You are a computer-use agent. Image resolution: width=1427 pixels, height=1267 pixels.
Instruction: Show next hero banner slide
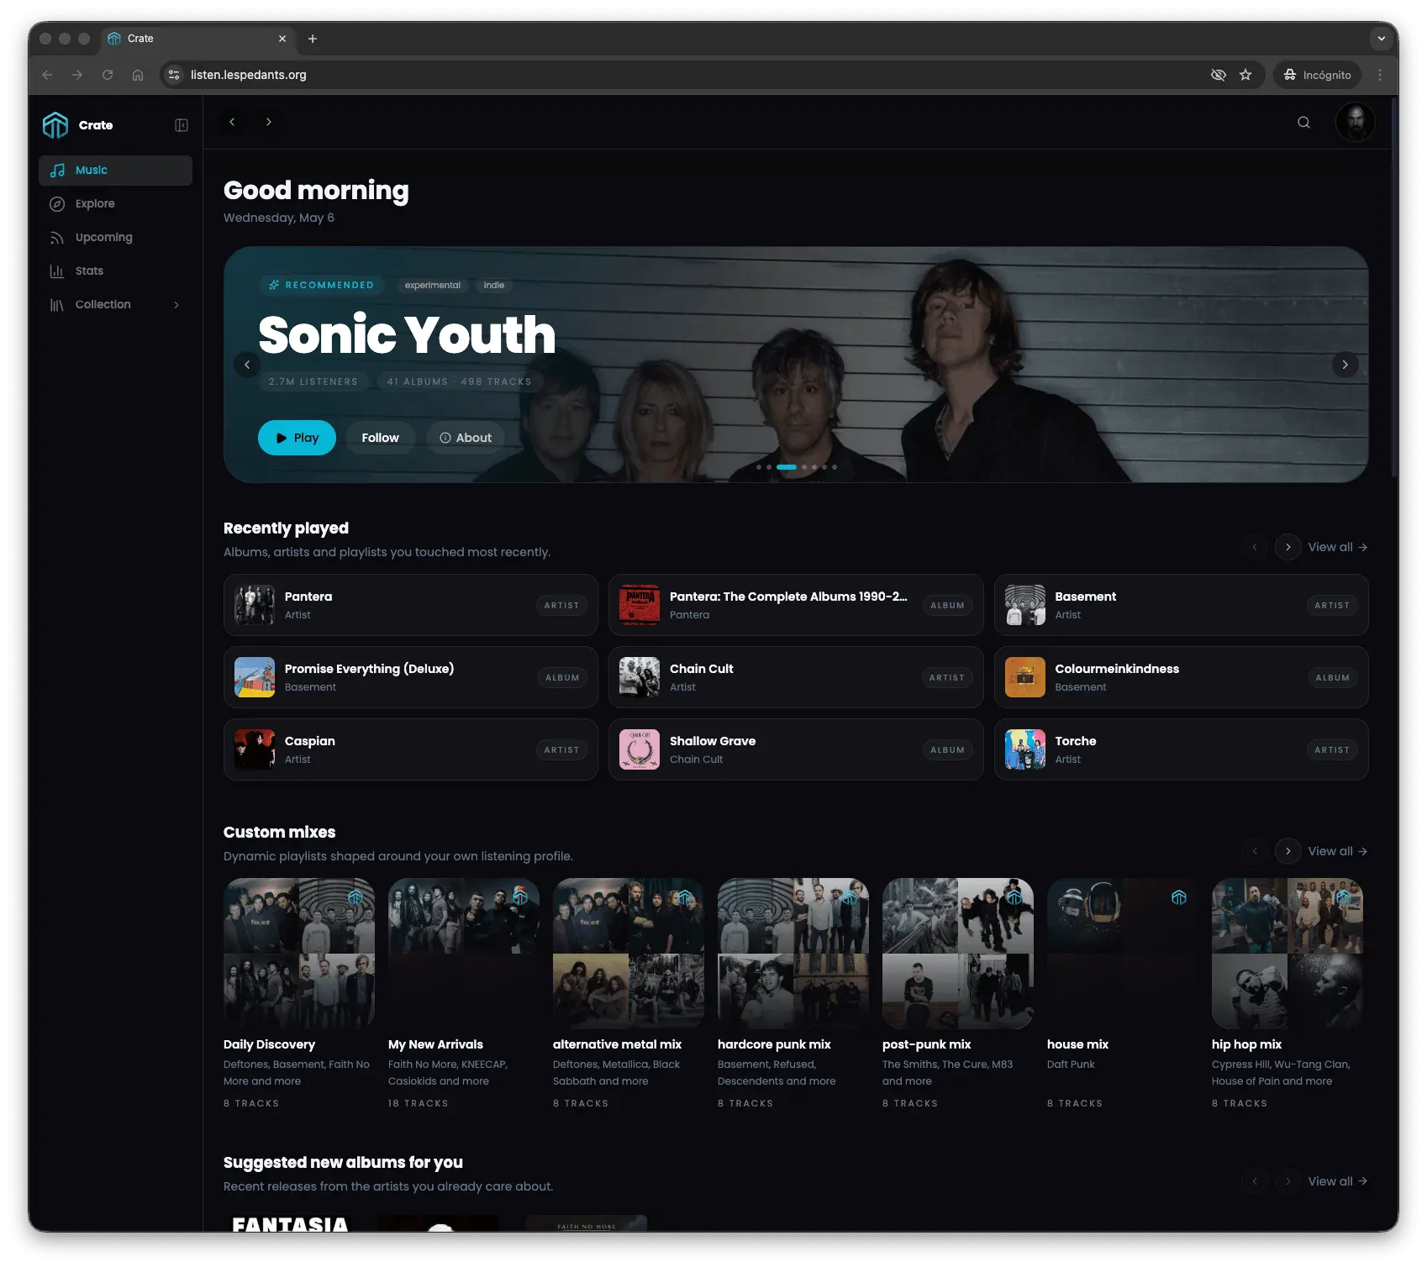(x=1345, y=365)
